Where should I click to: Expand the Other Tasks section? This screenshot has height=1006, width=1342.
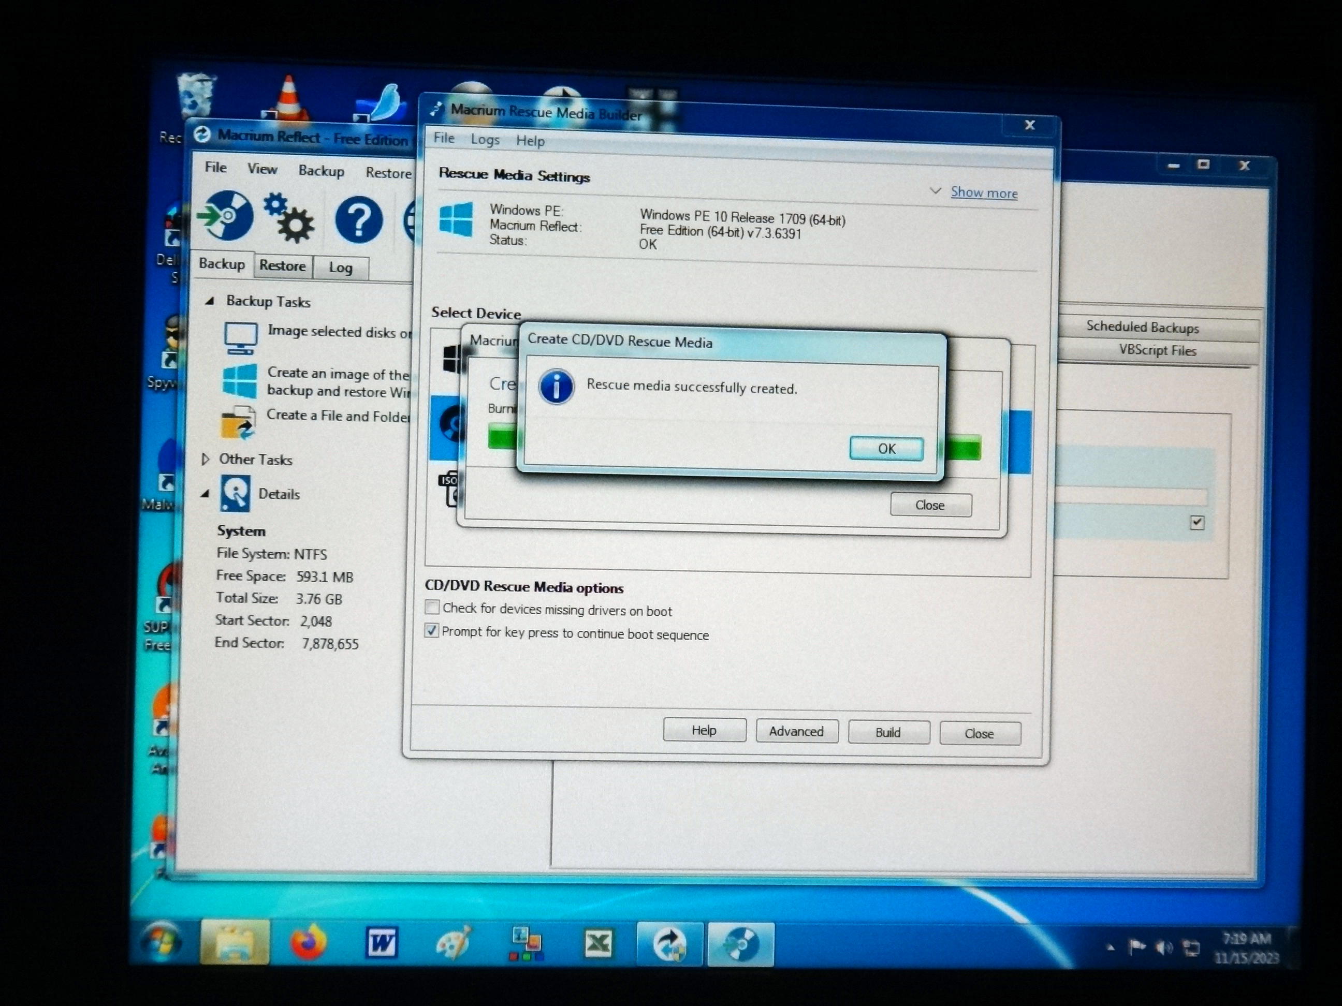coord(205,459)
